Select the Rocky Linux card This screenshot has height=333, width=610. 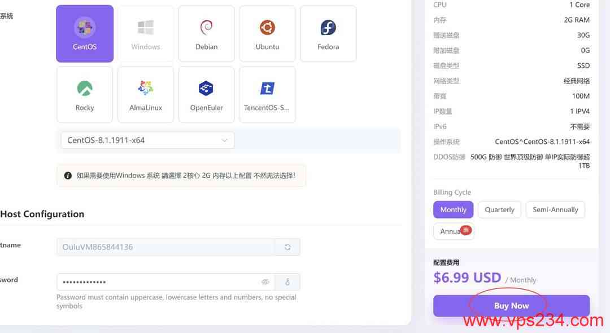point(85,94)
